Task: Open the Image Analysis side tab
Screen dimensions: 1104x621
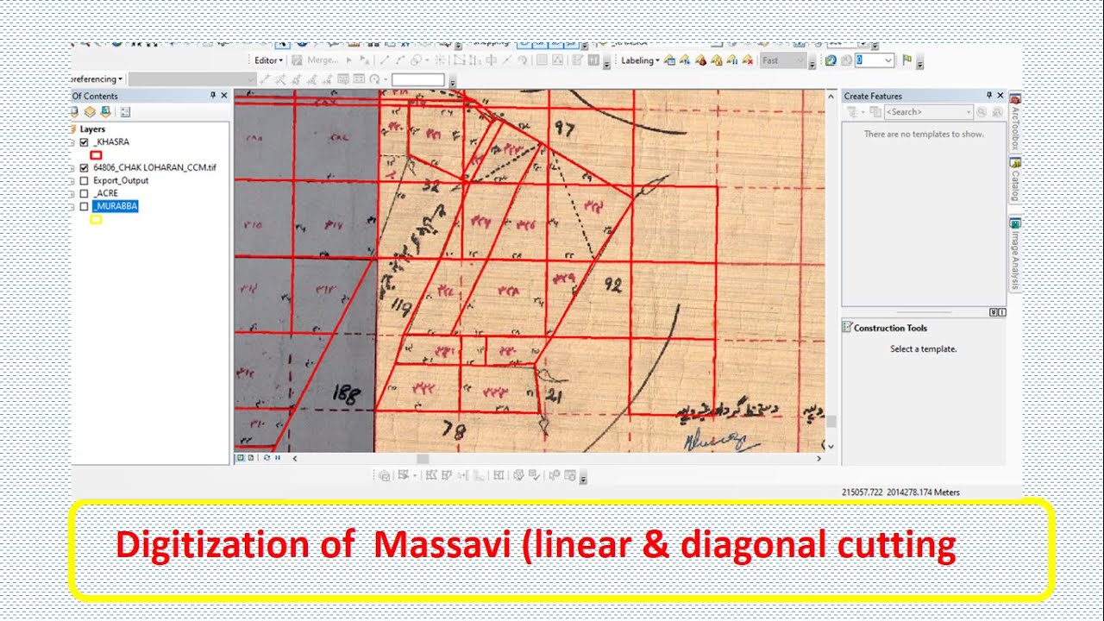Action: 1015,253
